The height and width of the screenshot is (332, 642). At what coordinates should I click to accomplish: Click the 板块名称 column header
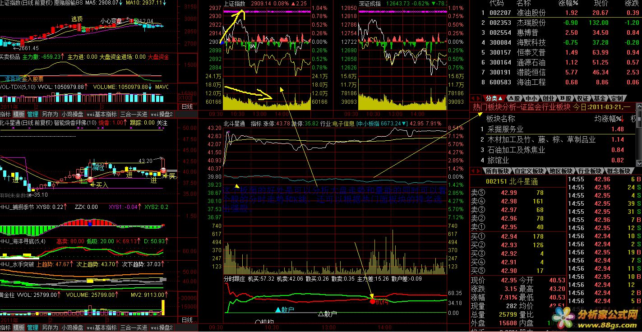coord(500,119)
